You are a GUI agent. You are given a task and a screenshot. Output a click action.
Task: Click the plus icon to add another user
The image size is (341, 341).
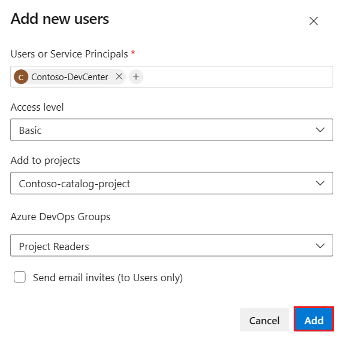tap(136, 77)
